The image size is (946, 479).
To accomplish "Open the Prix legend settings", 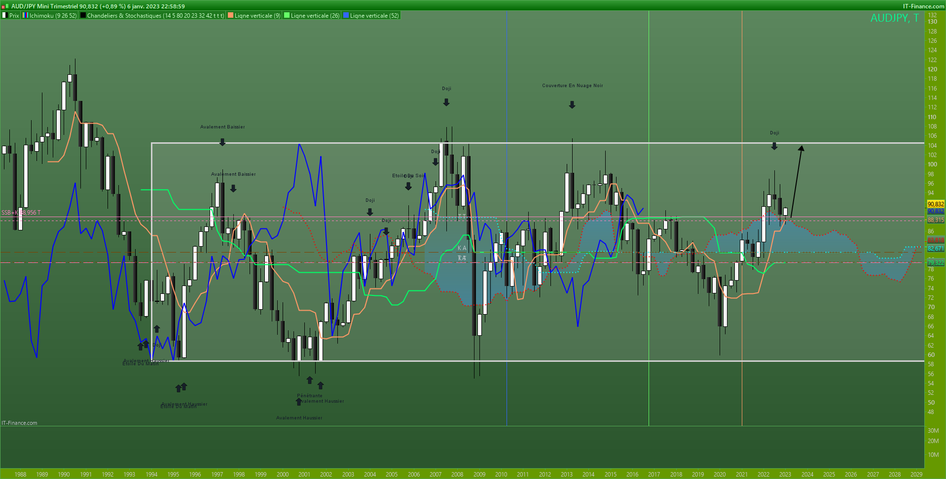I will point(14,16).
